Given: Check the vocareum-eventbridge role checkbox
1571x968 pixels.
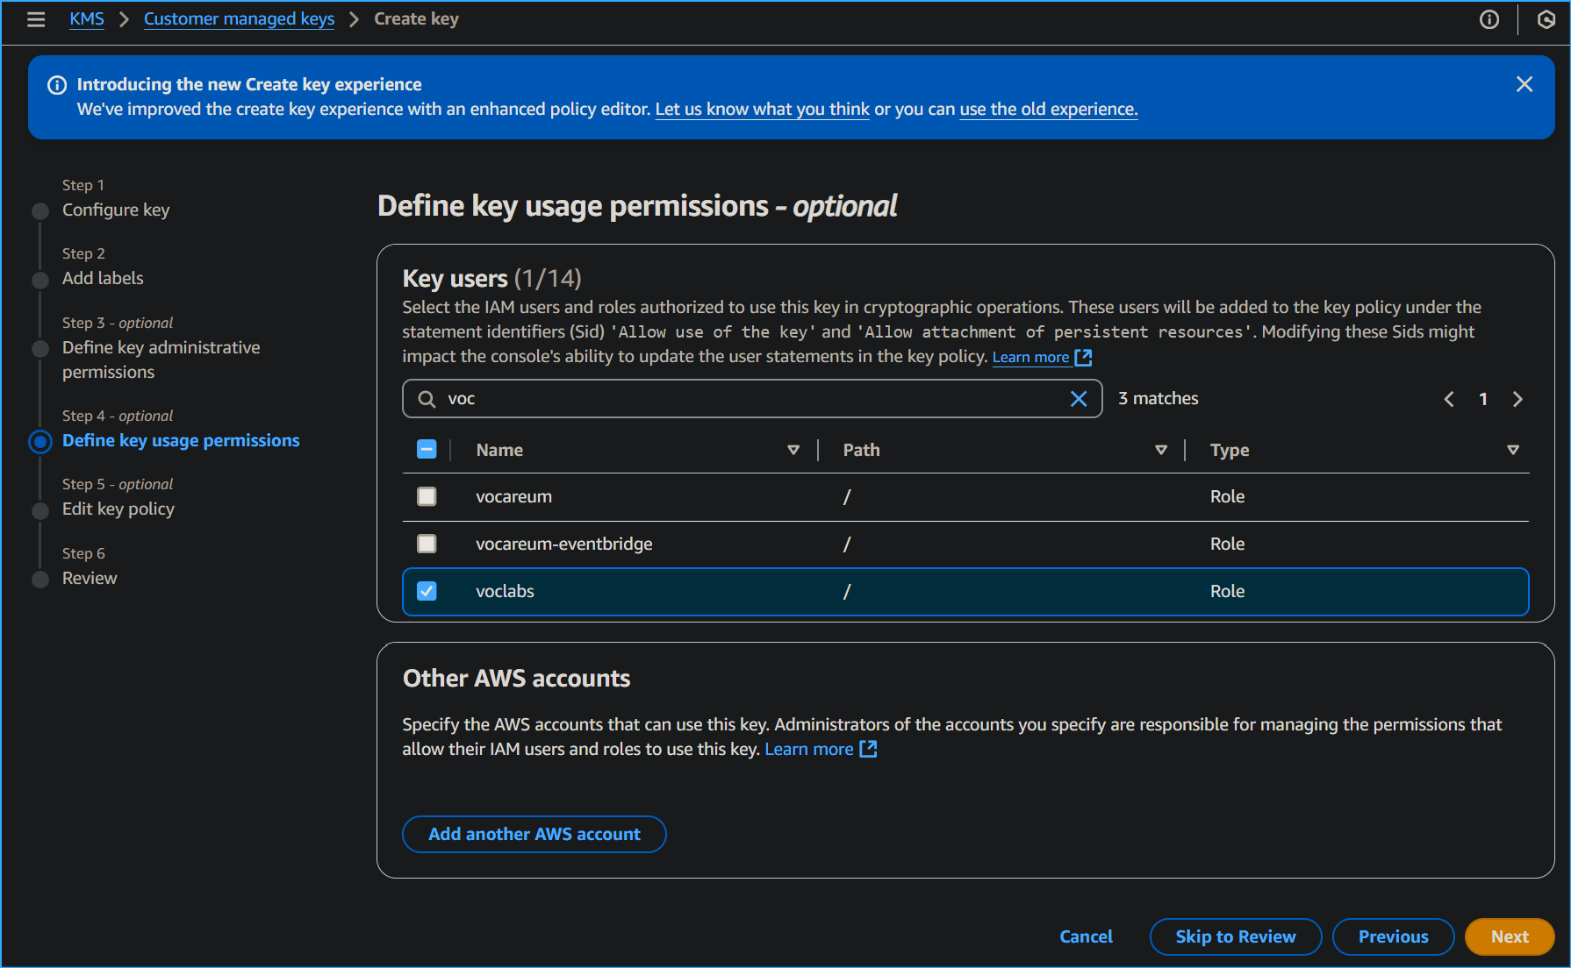Looking at the screenshot, I should click(x=427, y=544).
